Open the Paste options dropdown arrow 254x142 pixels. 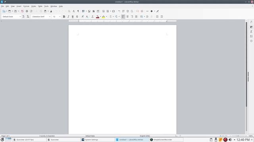[x=48, y=11]
